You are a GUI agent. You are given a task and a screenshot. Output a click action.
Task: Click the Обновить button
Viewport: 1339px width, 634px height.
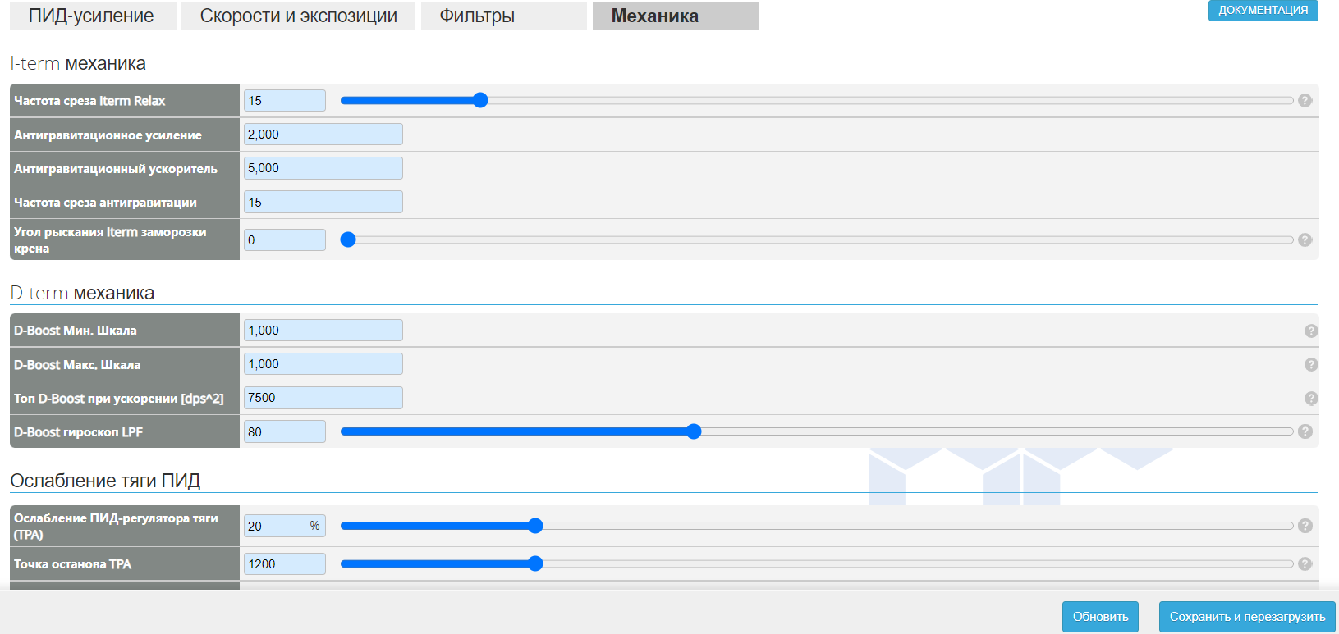(1100, 617)
